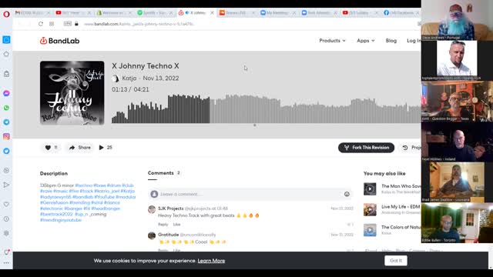Viewport: 493px width, 277px height.
Task: Open the Opera menu logo
Action: [x=6, y=14]
